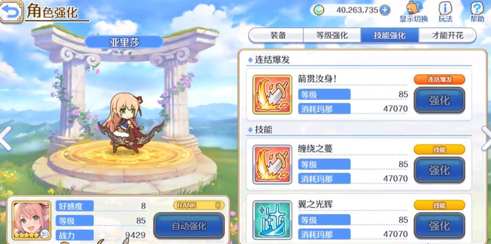Open the 显示切换 display switch icon
This screenshot has width=491, height=244.
(x=413, y=12)
